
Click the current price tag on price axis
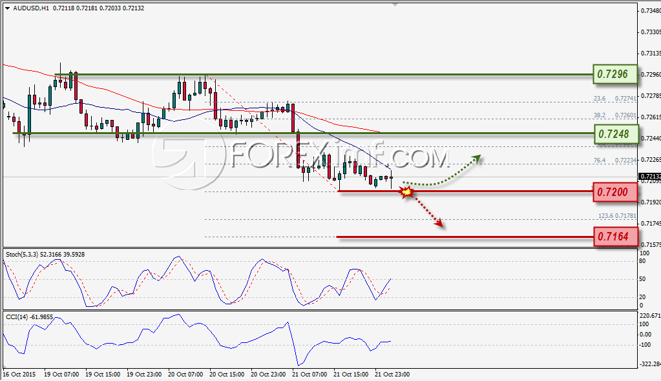(649, 177)
